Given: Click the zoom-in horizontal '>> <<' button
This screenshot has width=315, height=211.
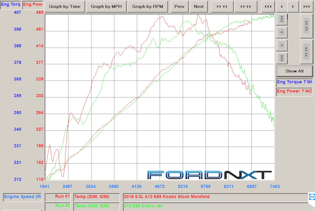Looking at the screenshot, I should [x=222, y=7].
